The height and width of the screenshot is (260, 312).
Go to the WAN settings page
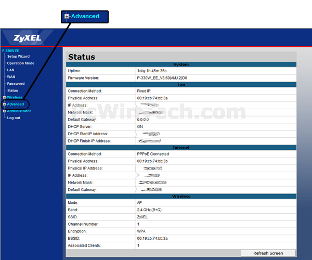point(11,77)
